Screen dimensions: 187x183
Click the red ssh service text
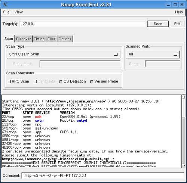38,117
